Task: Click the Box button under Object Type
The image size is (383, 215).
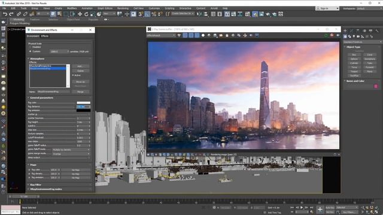Action: pyautogui.click(x=354, y=55)
